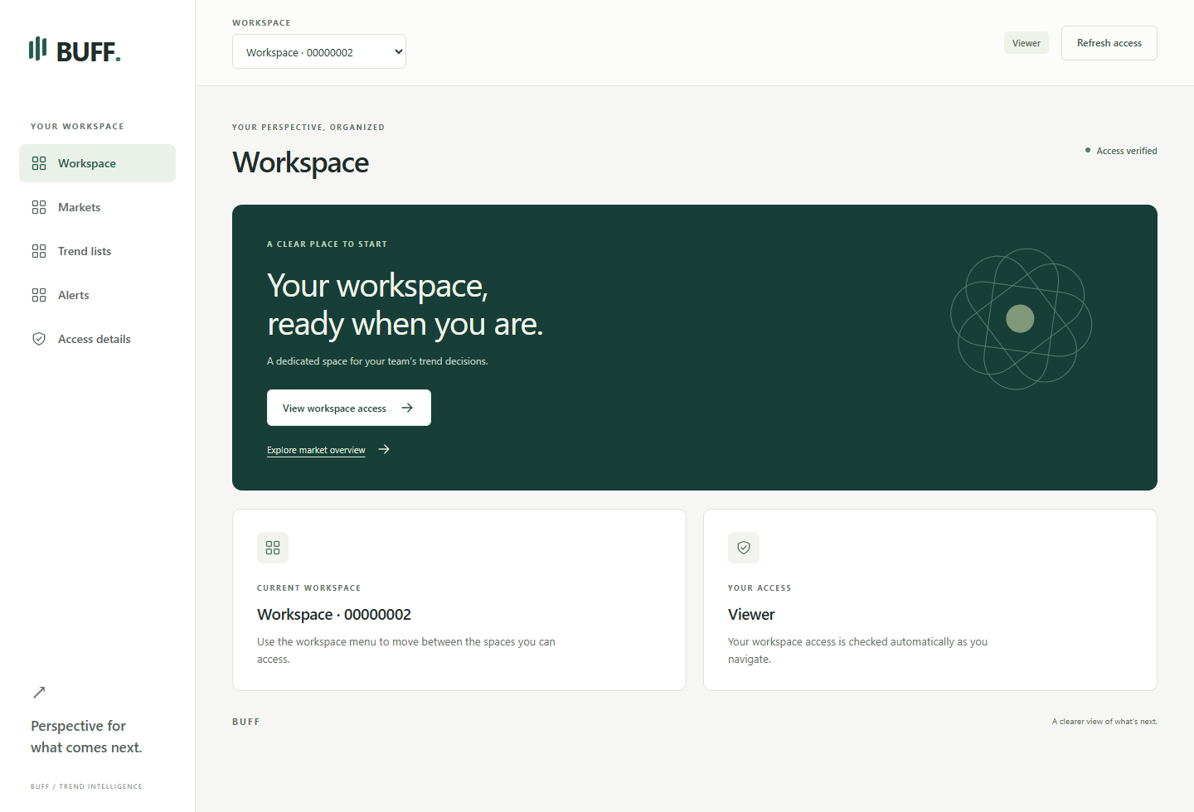This screenshot has width=1194, height=812.
Task: Click the Refresh access button
Action: 1109,43
